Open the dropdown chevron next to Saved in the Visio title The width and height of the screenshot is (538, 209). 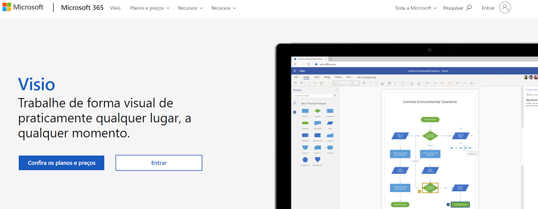451,71
